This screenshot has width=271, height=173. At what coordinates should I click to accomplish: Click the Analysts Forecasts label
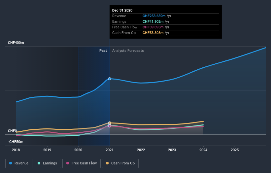[x=128, y=51]
